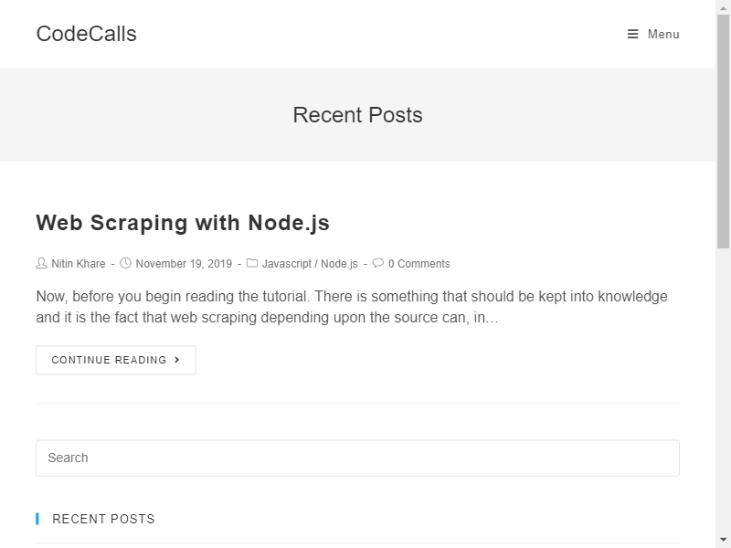
Task: Open the Web Scraping with Node.js post
Action: pos(182,222)
